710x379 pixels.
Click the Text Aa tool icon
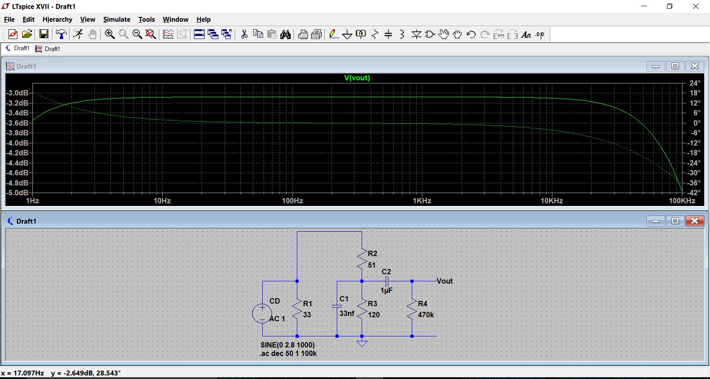(526, 34)
